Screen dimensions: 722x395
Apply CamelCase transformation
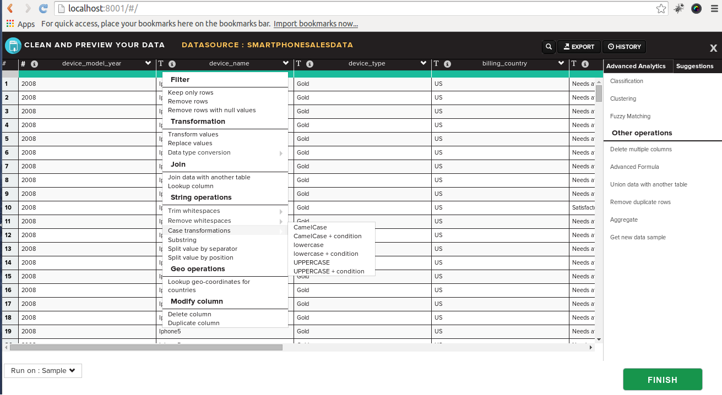tap(310, 227)
